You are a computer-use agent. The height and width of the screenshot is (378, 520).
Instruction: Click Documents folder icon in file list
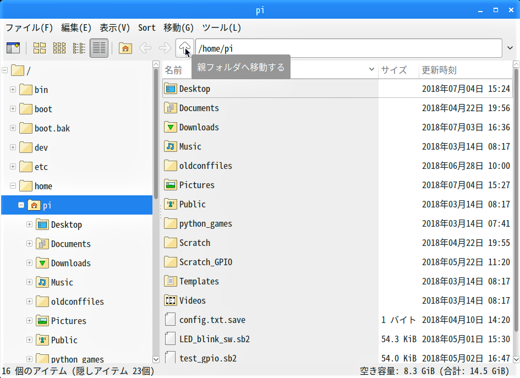171,108
